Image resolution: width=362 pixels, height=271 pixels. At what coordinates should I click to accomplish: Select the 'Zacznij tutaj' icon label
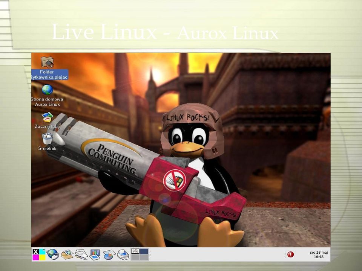[x=48, y=126]
